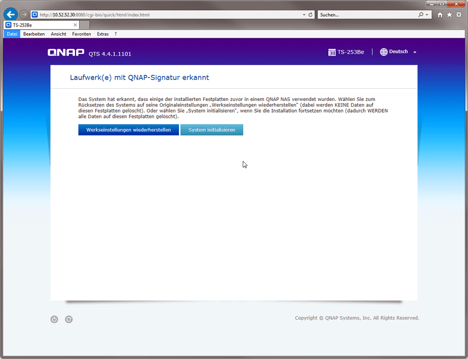Open a new blank tab
468x359 pixels.
tap(85, 25)
